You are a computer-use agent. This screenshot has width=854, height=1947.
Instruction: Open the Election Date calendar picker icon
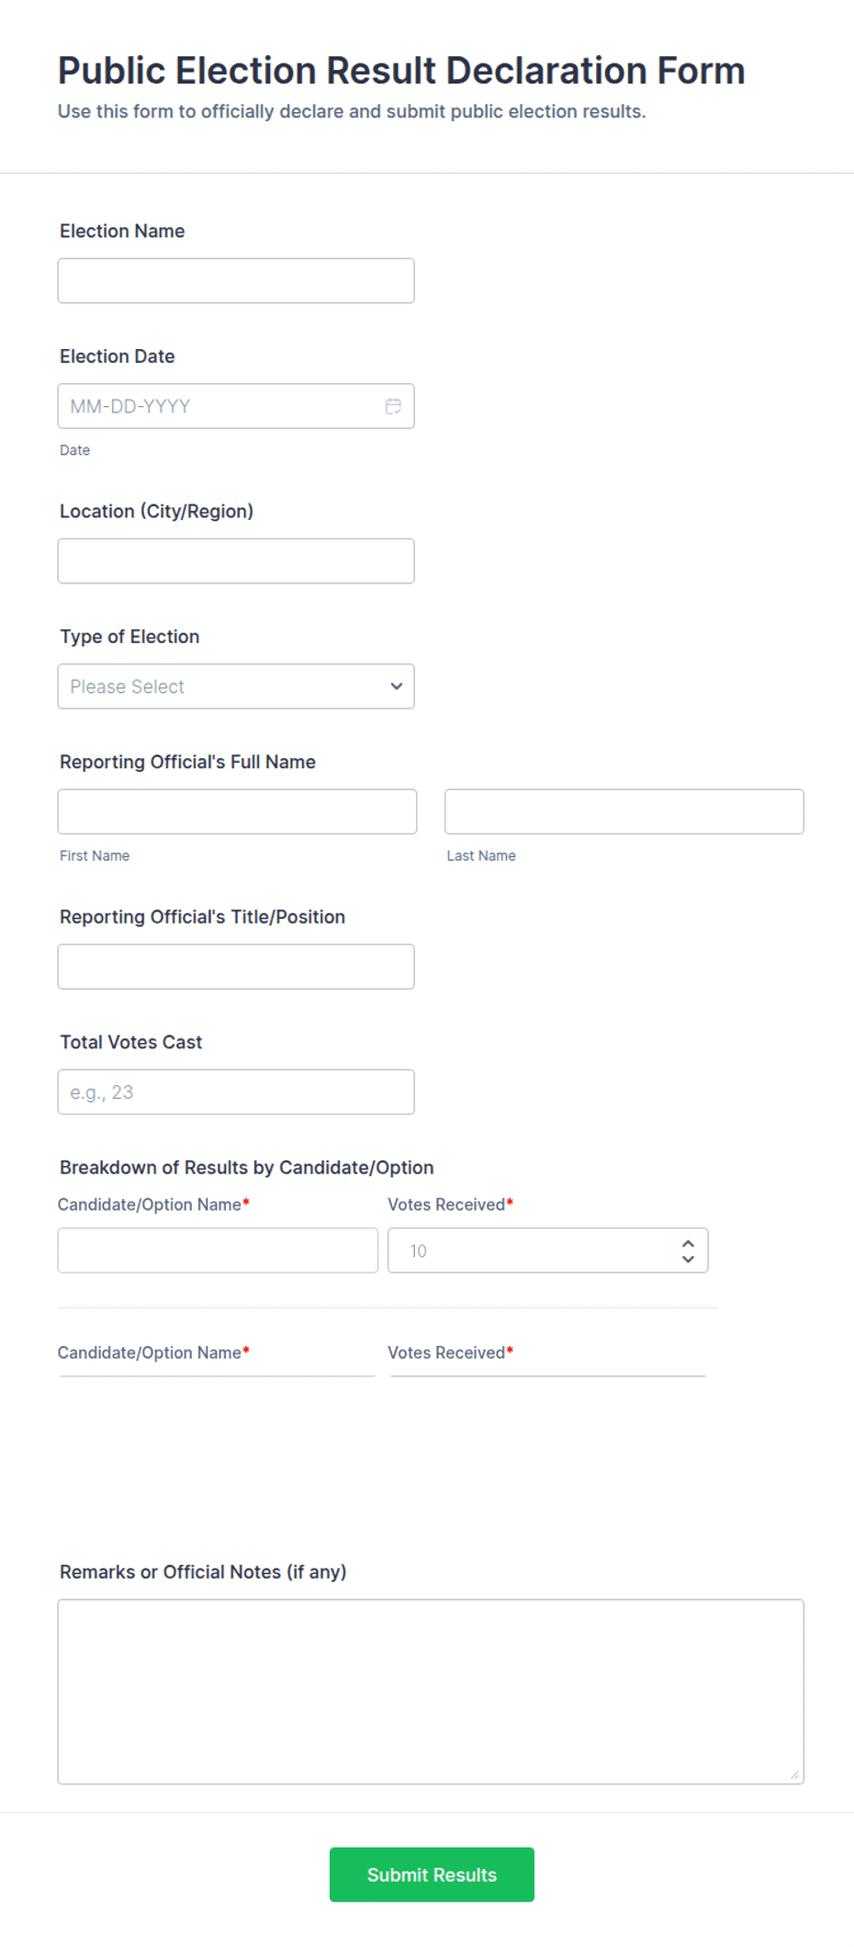point(393,406)
